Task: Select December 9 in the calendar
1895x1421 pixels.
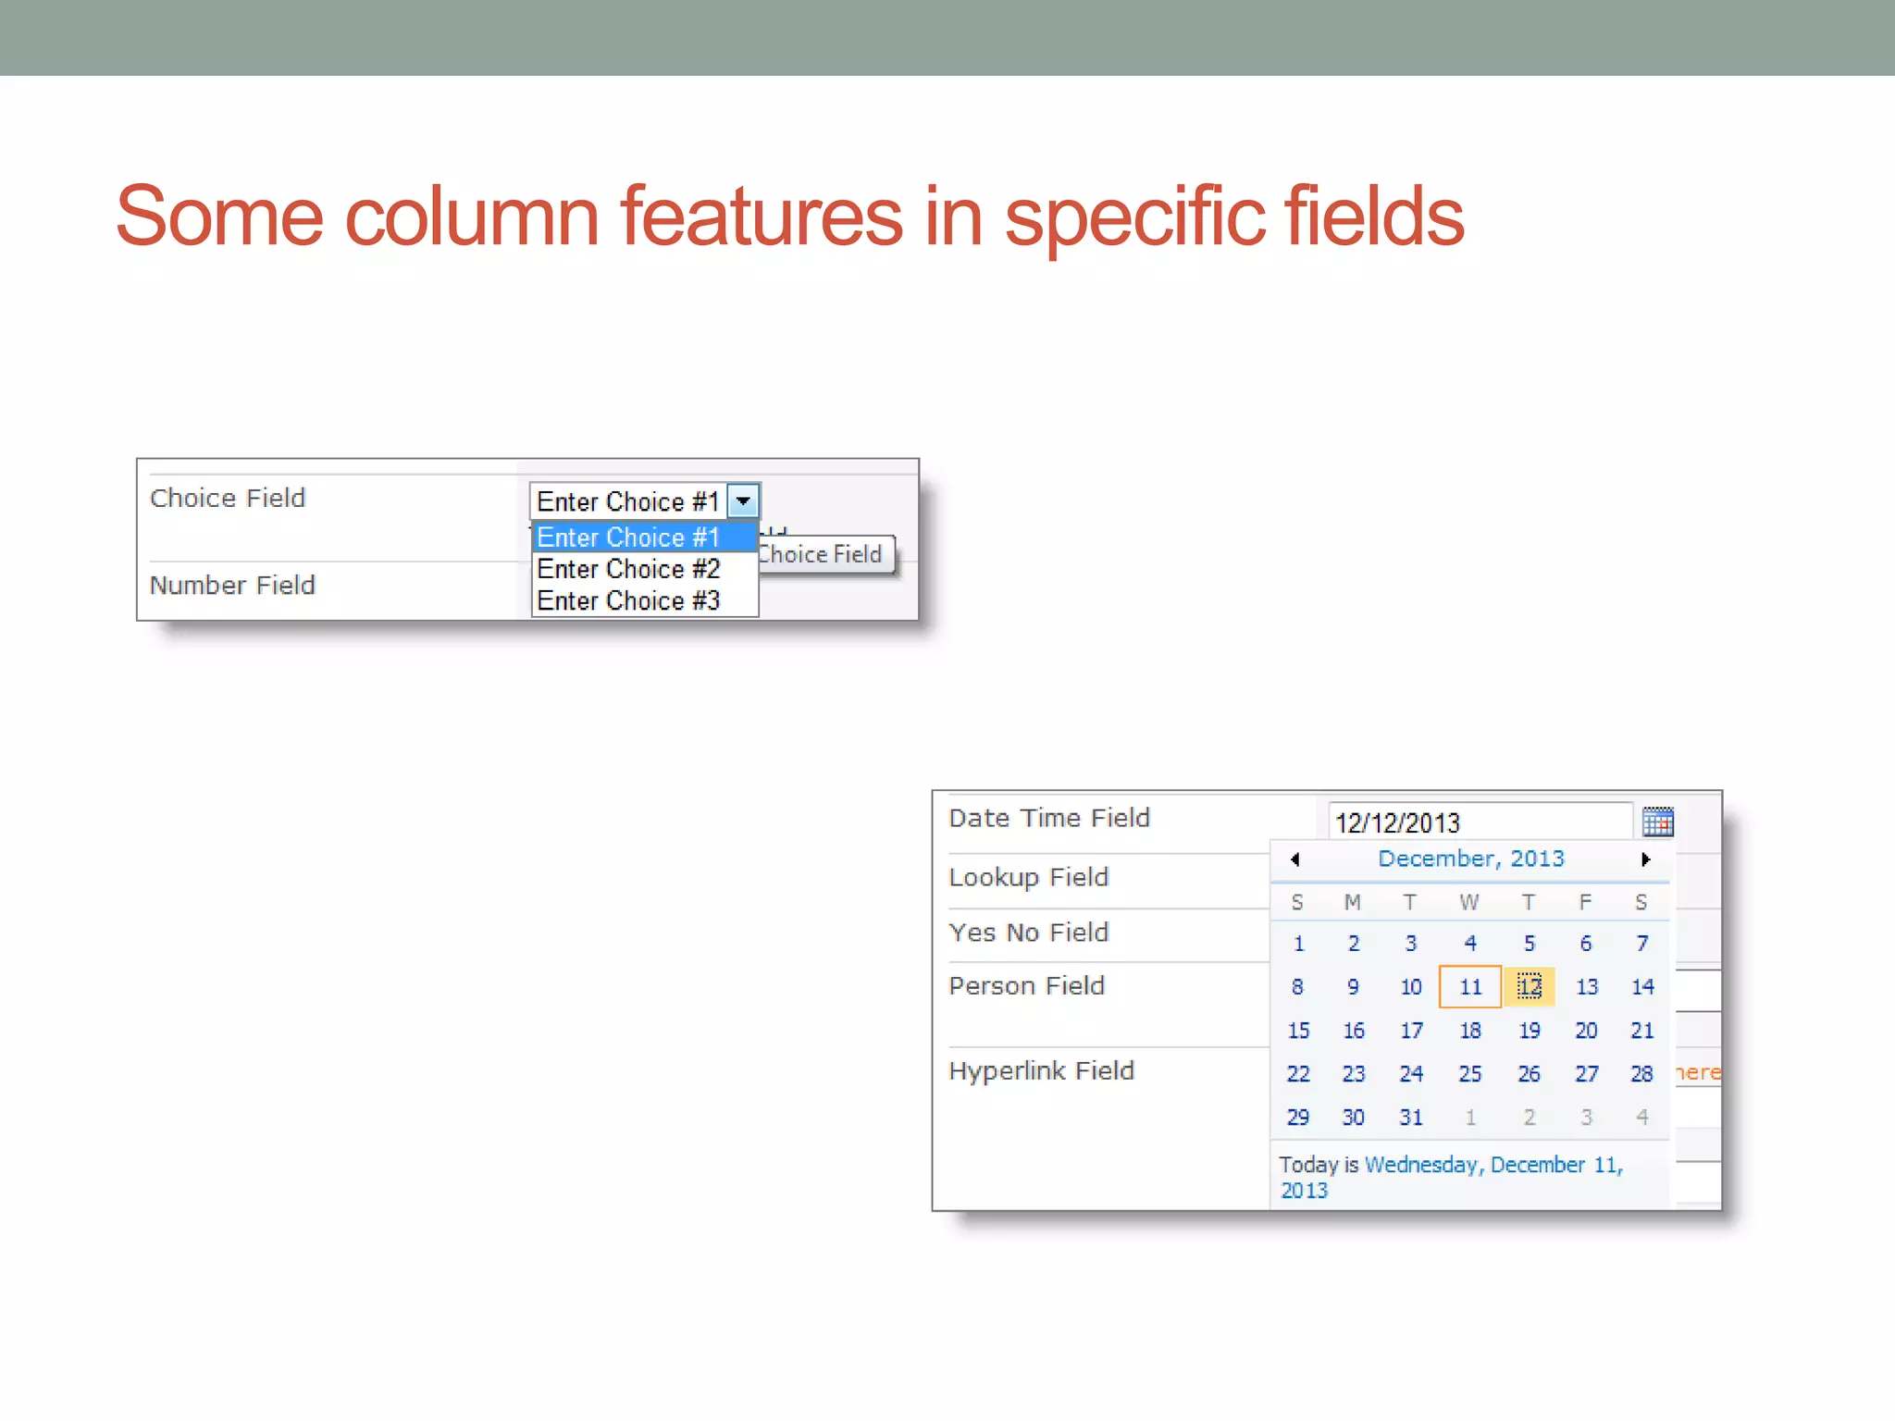Action: [x=1354, y=987]
